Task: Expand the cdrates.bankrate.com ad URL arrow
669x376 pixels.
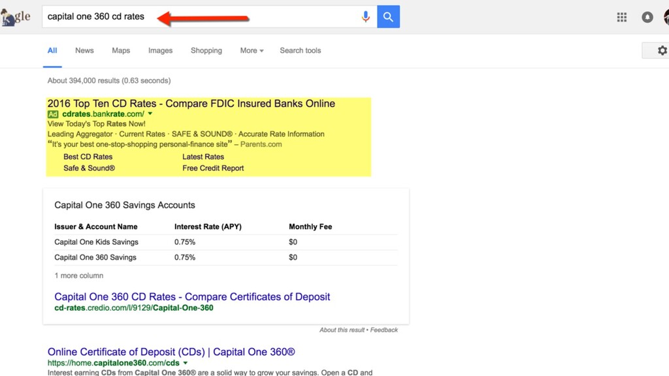Action: point(150,114)
